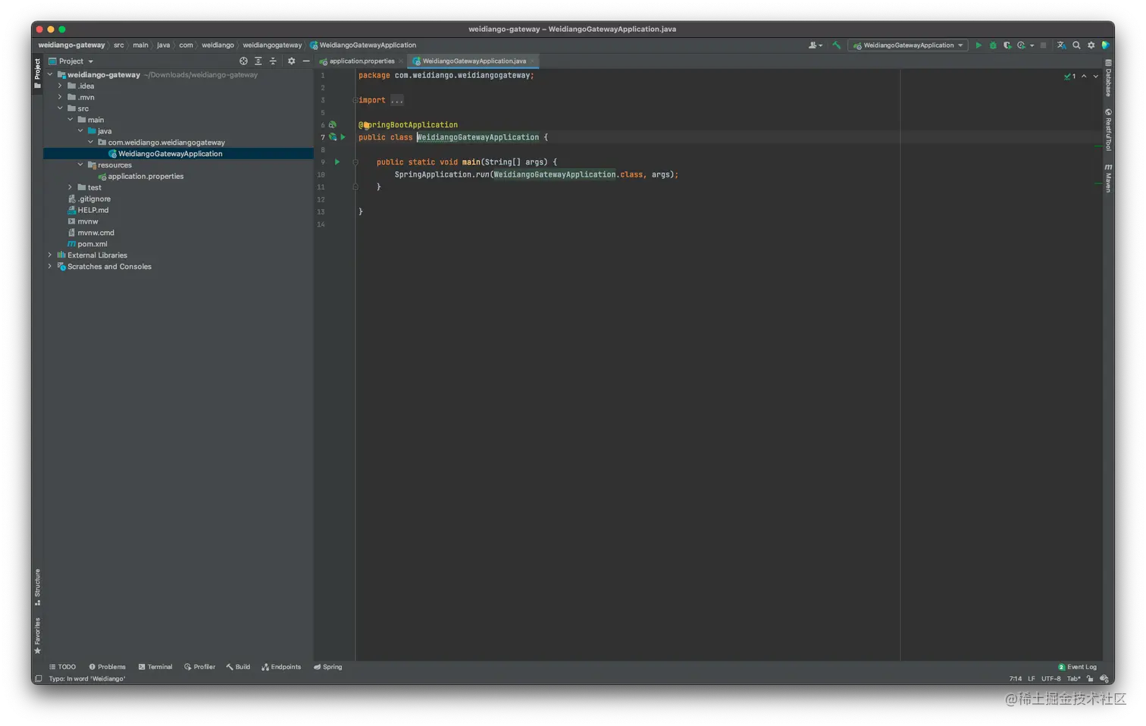
Task: Toggle the read-only lock in status bar
Action: (x=1090, y=678)
